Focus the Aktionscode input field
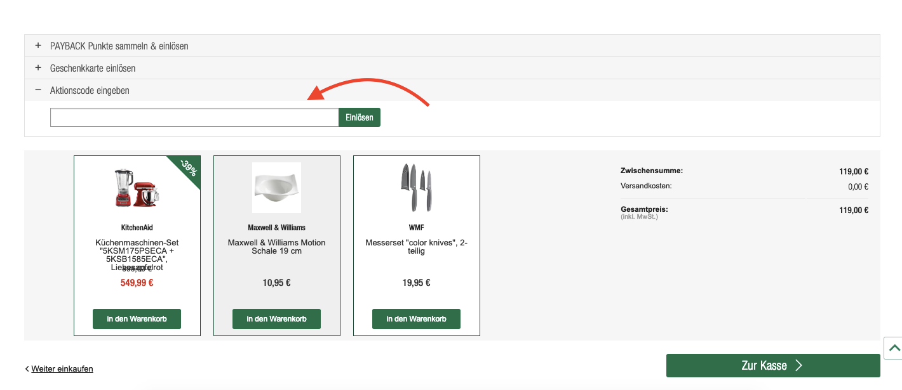The height and width of the screenshot is (390, 902). click(194, 117)
